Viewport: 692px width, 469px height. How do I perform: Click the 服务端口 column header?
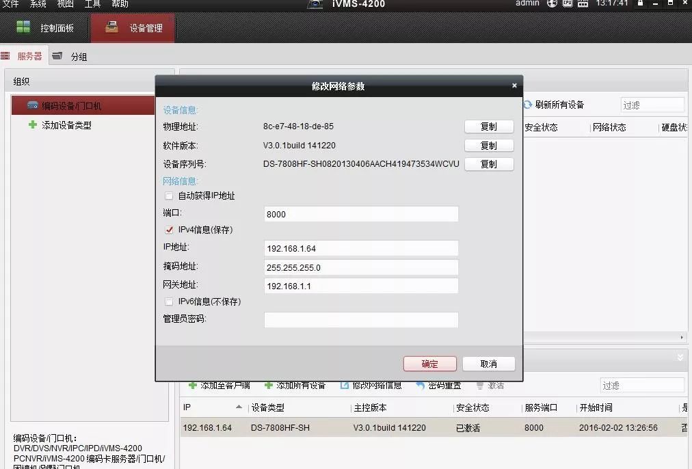pos(541,407)
